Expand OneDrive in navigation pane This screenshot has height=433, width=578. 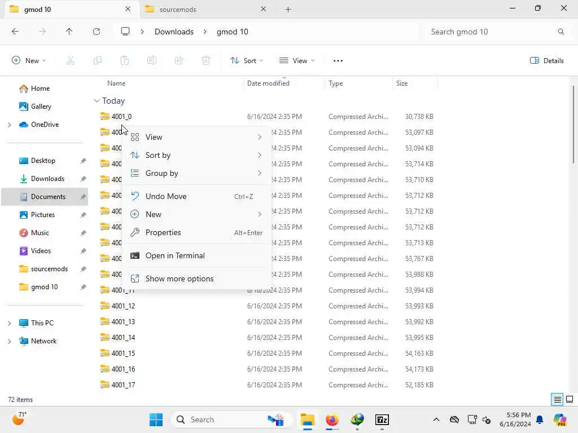tap(9, 125)
